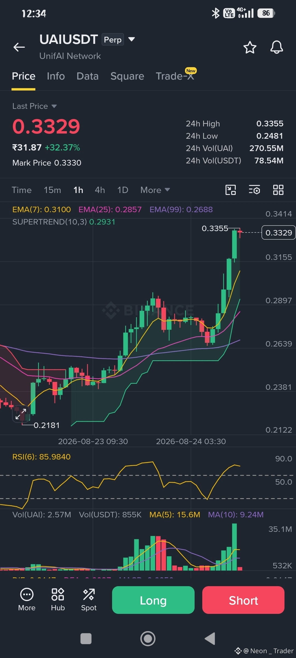Image resolution: width=296 pixels, height=658 pixels.
Task: Tap the back arrow icon
Action: (19, 47)
